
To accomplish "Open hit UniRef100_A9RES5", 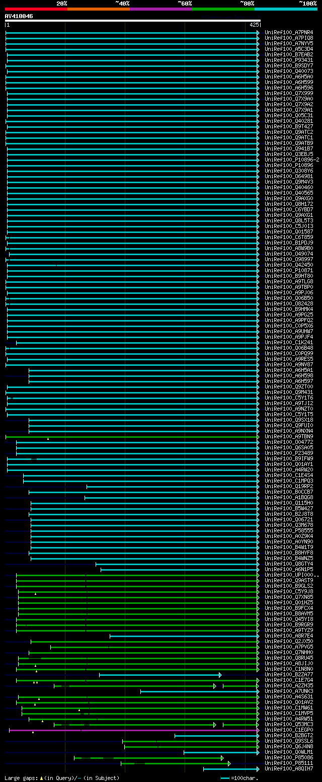I will 289,359.
